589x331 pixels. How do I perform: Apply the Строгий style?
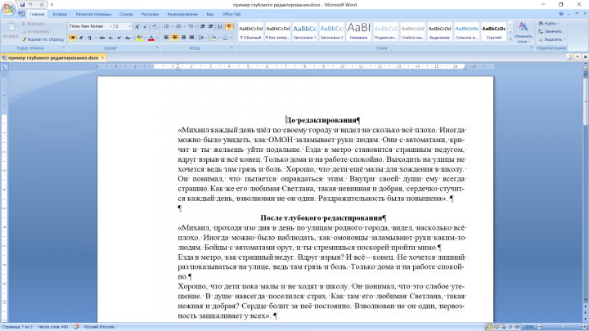pyautogui.click(x=493, y=32)
